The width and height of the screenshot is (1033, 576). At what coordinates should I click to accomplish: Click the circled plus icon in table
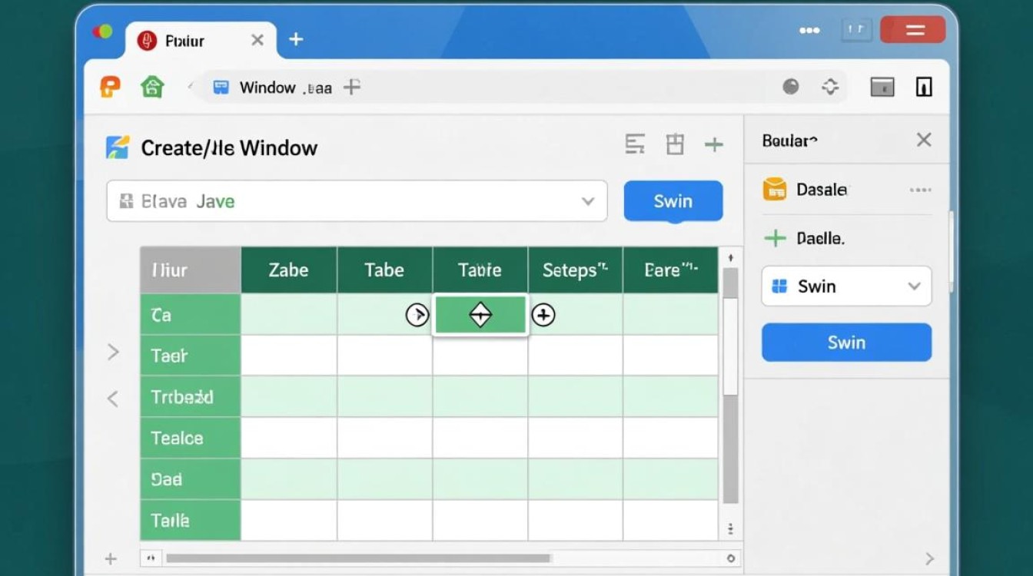point(543,315)
